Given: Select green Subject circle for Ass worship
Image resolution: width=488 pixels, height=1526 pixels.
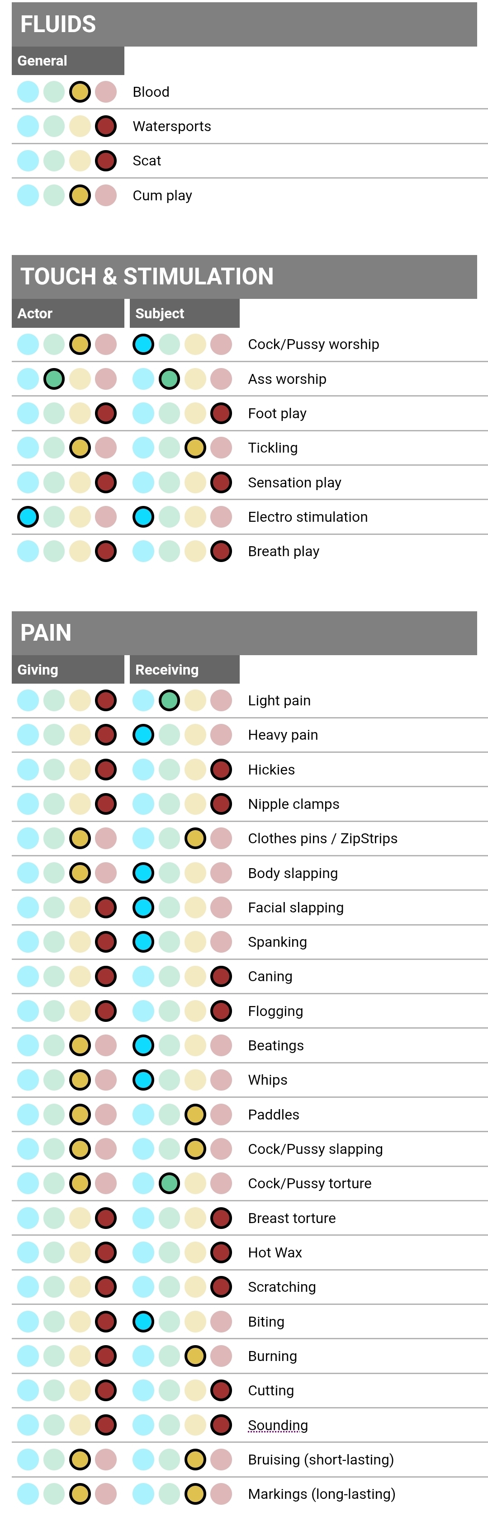Looking at the screenshot, I should click(x=170, y=379).
